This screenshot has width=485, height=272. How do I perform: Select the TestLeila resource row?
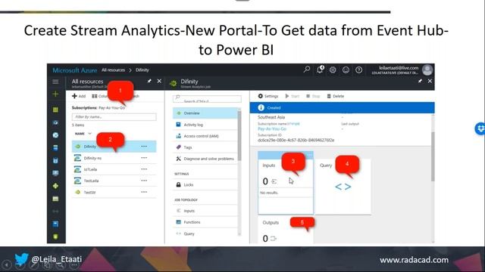click(x=114, y=181)
